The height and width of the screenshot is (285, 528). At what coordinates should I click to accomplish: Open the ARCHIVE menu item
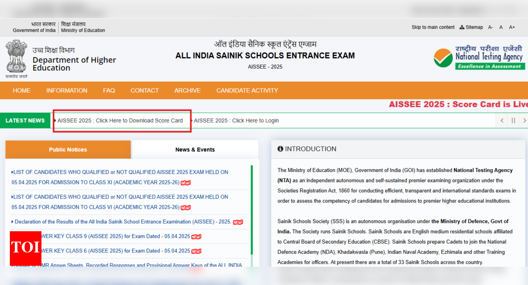tap(187, 91)
